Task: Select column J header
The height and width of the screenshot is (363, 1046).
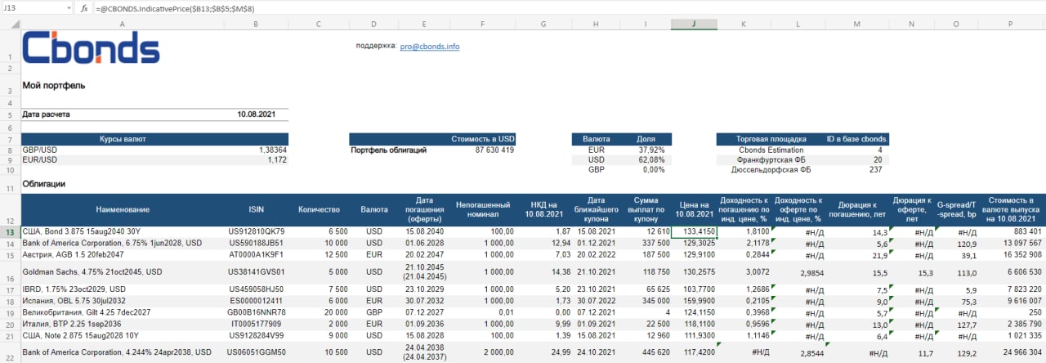Action: (x=694, y=24)
